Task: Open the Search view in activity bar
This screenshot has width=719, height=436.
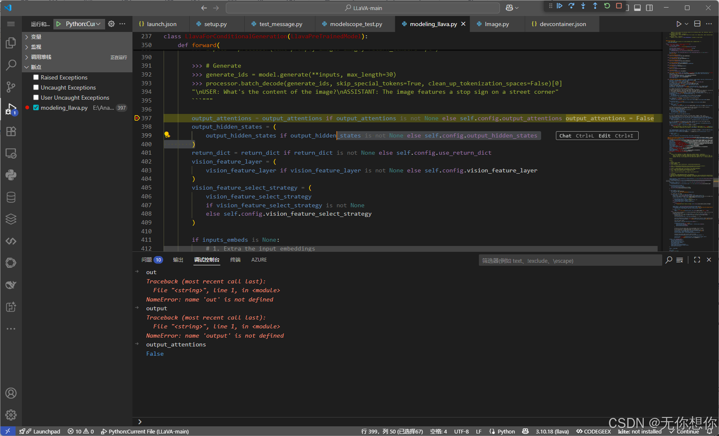Action: (x=11, y=65)
